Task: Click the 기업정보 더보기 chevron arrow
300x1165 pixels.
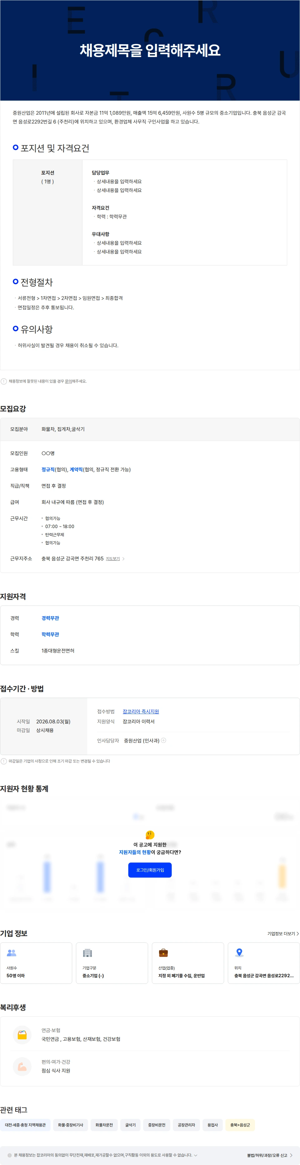Action: [298, 934]
